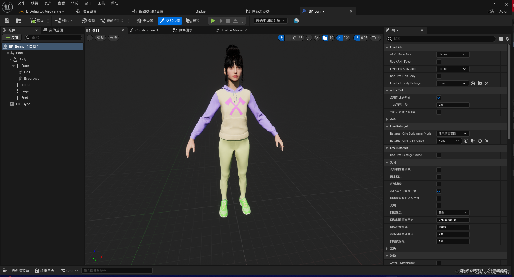Click the 查找 search toolbar icon

[x=88, y=21]
